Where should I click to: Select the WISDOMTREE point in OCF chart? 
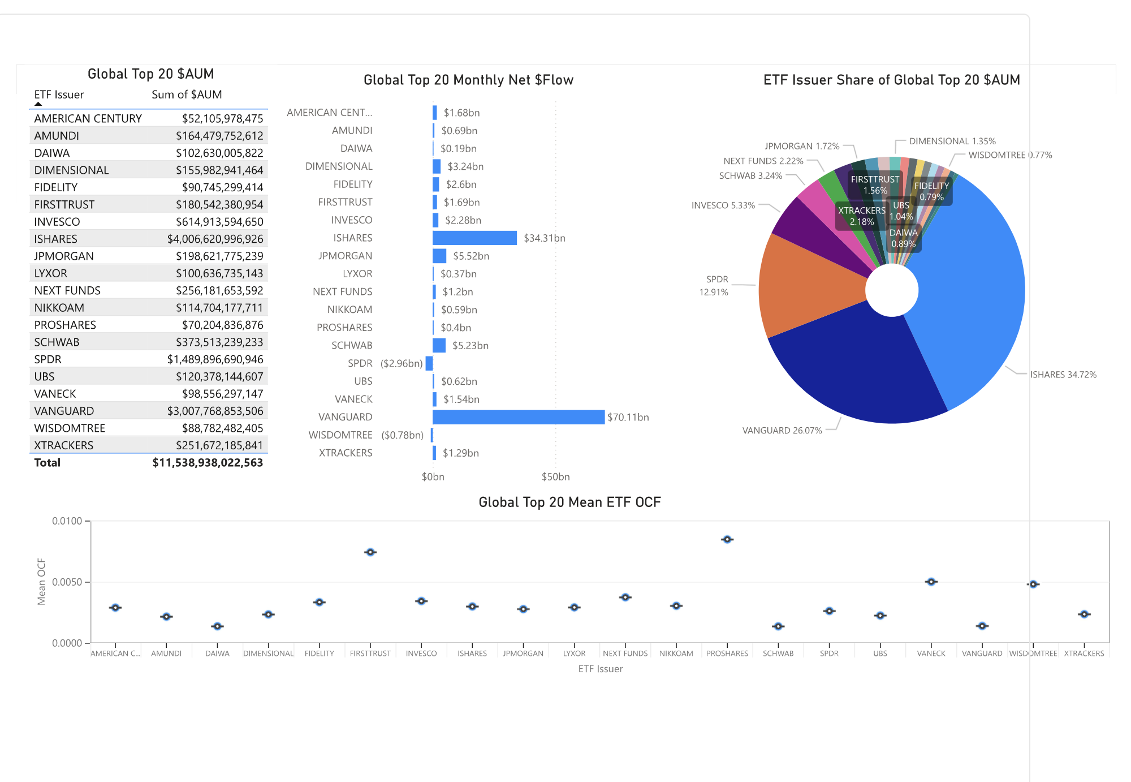coord(1033,584)
